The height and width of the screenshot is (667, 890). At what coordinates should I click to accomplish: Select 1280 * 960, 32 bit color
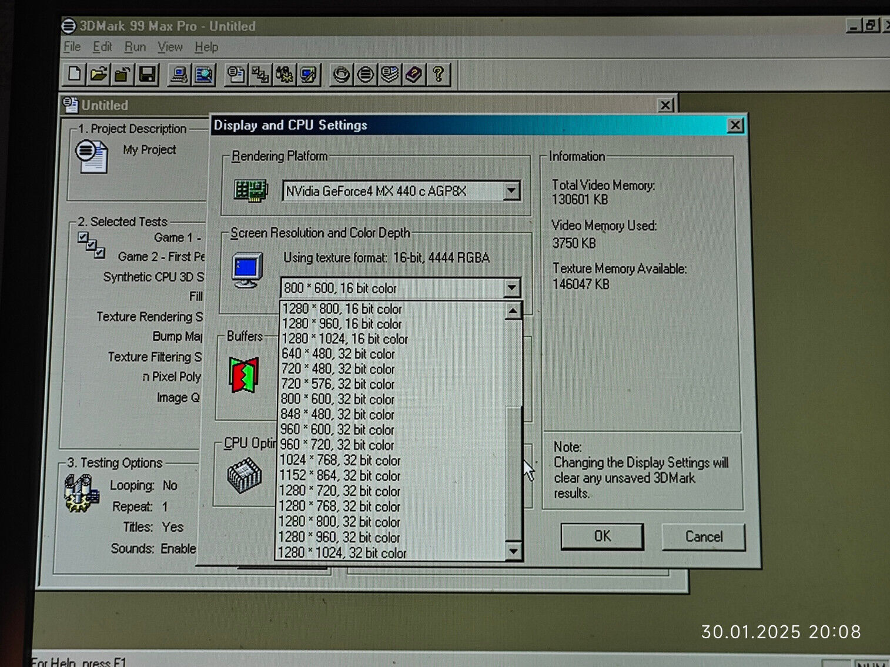coord(391,538)
